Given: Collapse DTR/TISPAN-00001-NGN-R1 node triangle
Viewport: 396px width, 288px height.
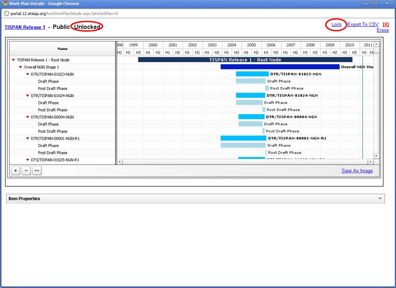Looking at the screenshot, I should point(28,139).
